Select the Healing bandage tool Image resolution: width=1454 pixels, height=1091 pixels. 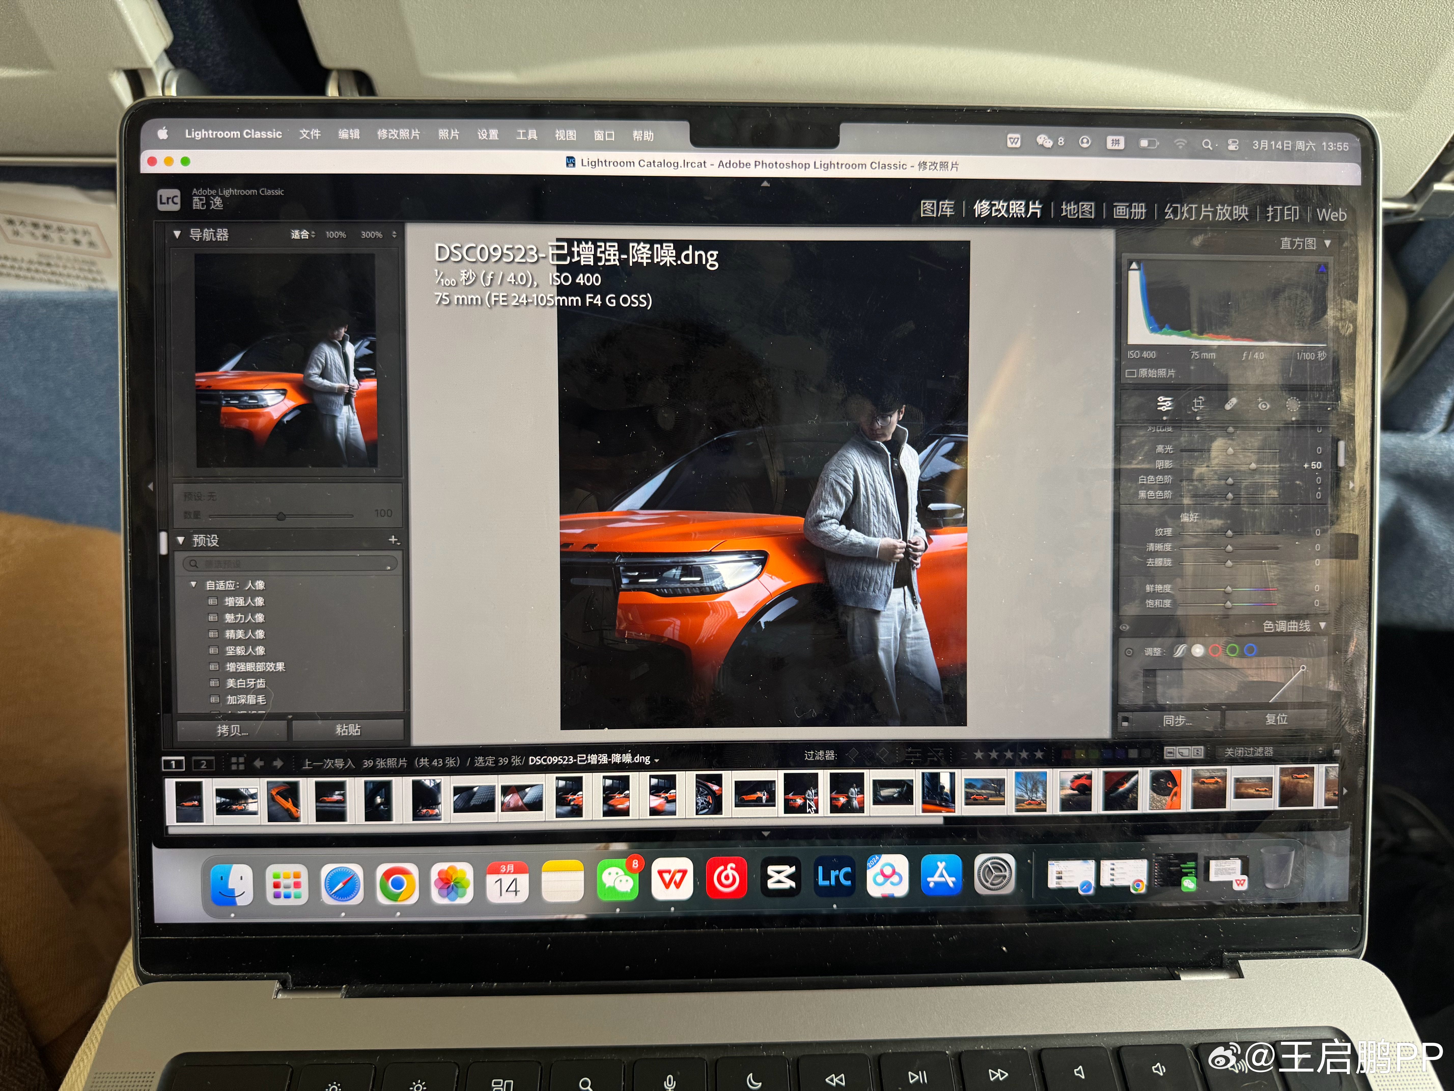coord(1231,404)
